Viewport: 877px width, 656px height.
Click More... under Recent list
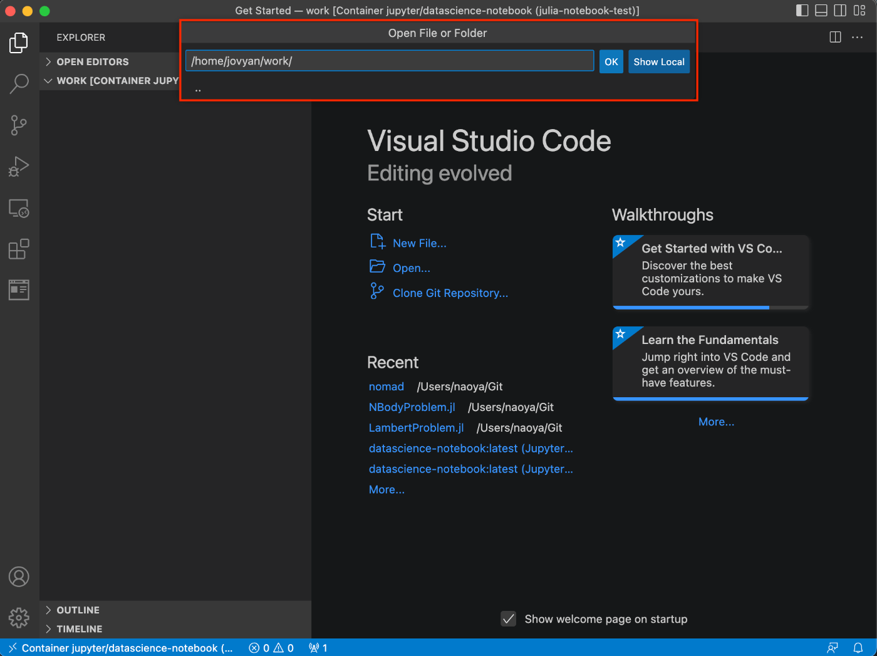pyautogui.click(x=387, y=490)
